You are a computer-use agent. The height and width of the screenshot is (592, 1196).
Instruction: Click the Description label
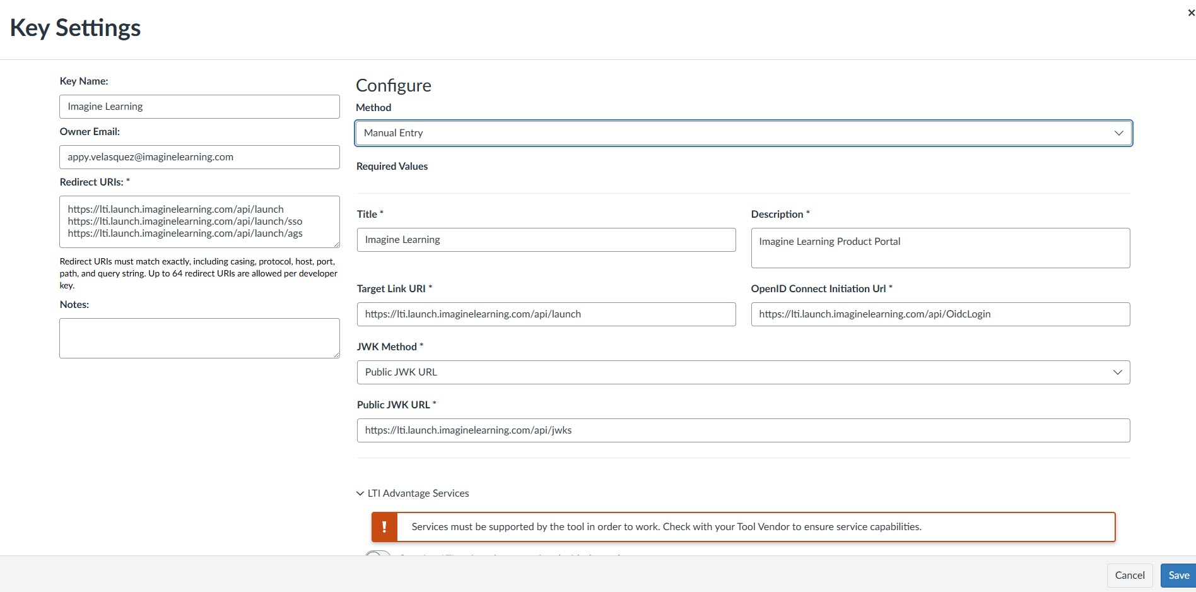tap(780, 214)
